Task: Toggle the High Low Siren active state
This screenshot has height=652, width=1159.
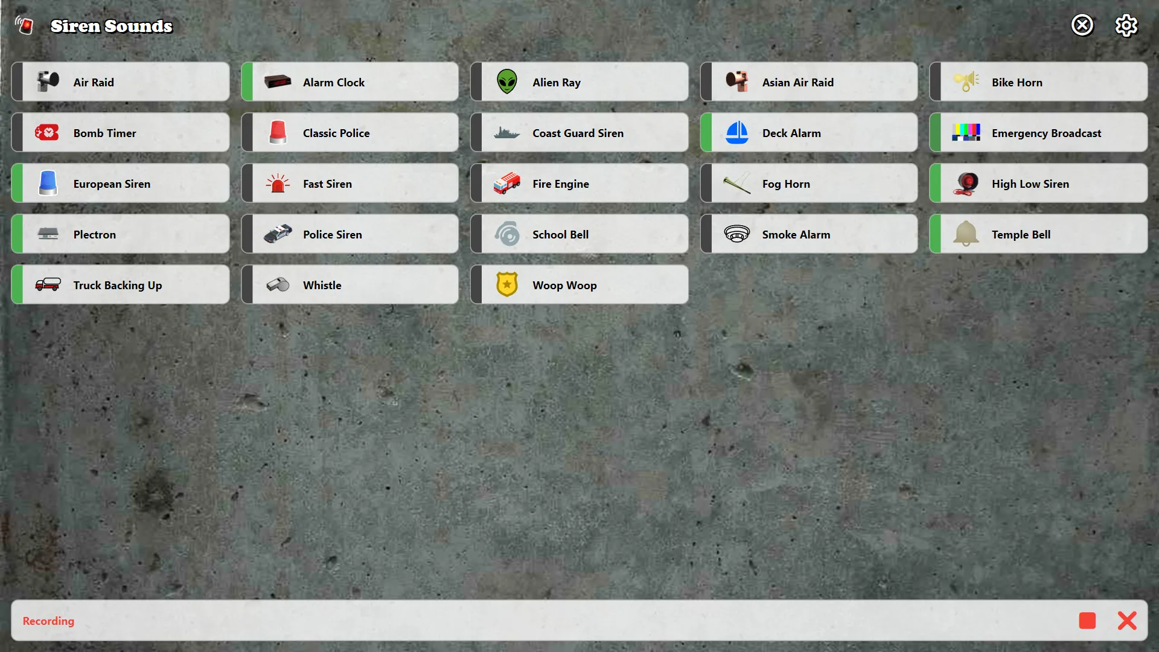Action: point(1038,183)
